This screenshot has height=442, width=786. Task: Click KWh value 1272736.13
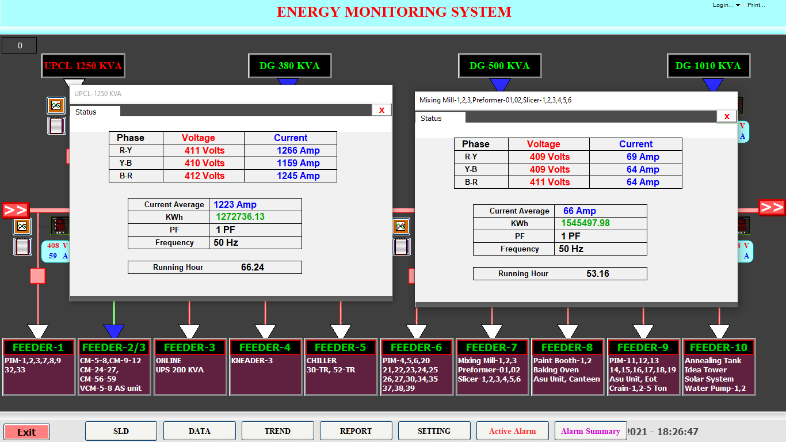point(240,217)
